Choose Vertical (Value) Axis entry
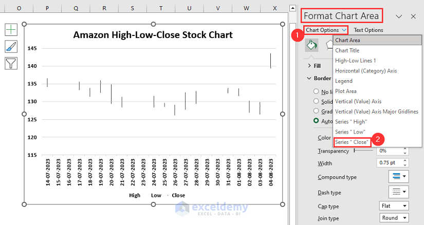 point(377,101)
